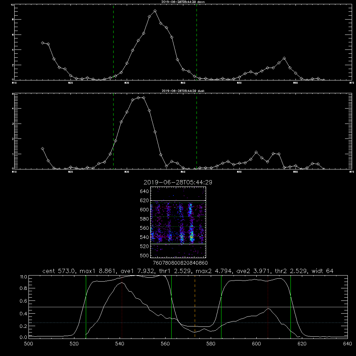
Task: Click x-axis label 580 on bottom plot
Action: [x=211, y=344]
